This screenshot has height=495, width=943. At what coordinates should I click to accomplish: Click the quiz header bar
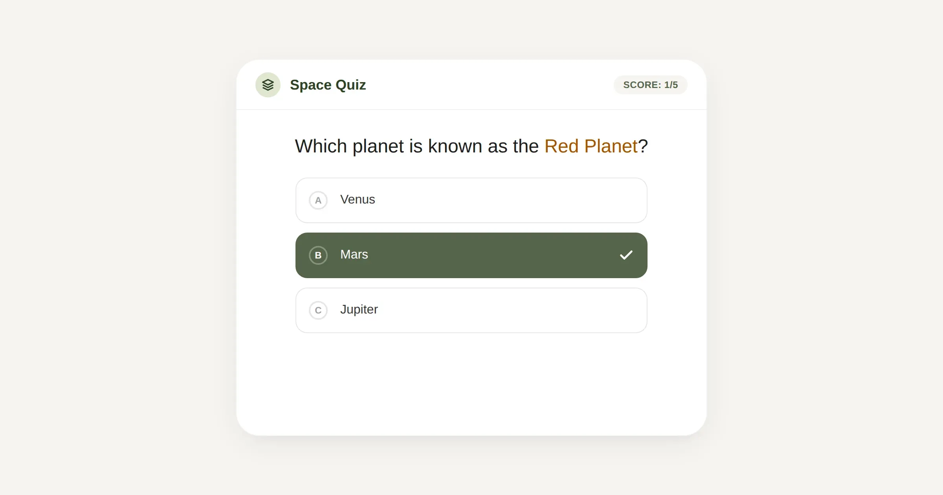[472, 84]
